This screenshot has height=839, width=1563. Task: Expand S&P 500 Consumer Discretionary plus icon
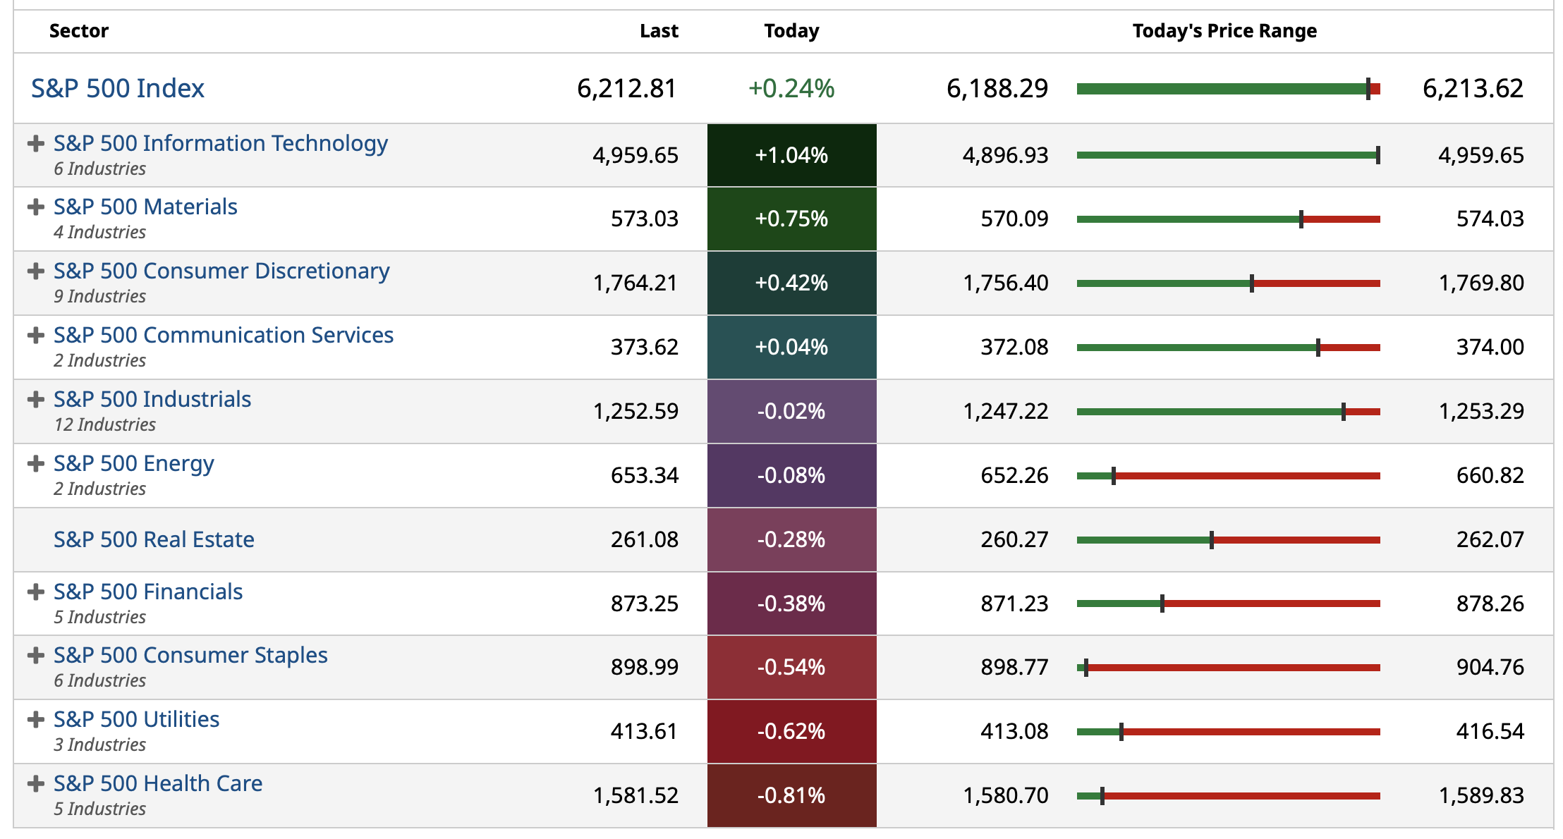35,271
